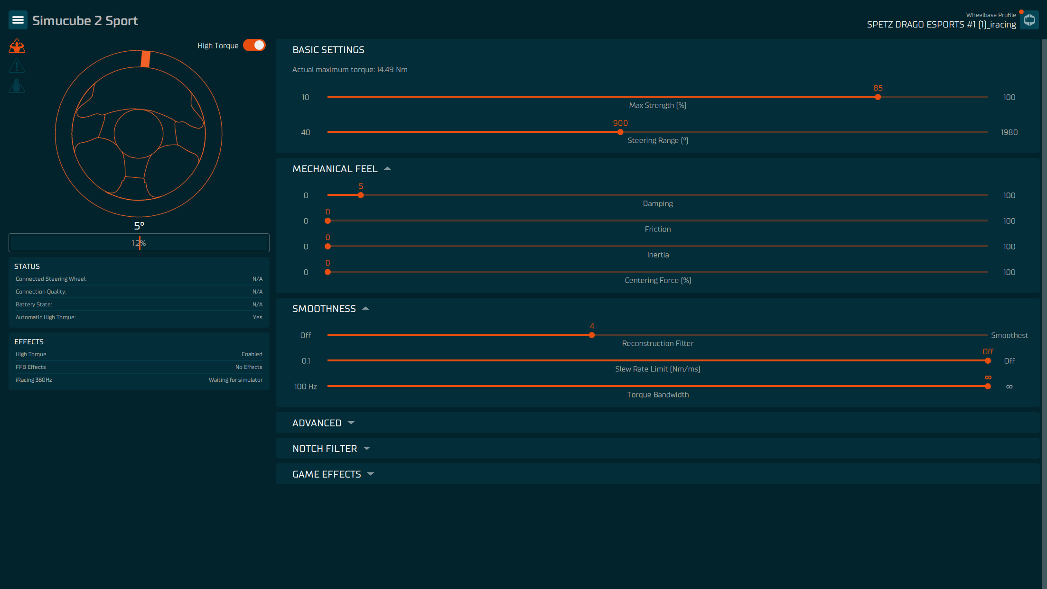
Task: Click the torque percentage bar below the wheel
Action: (x=139, y=243)
